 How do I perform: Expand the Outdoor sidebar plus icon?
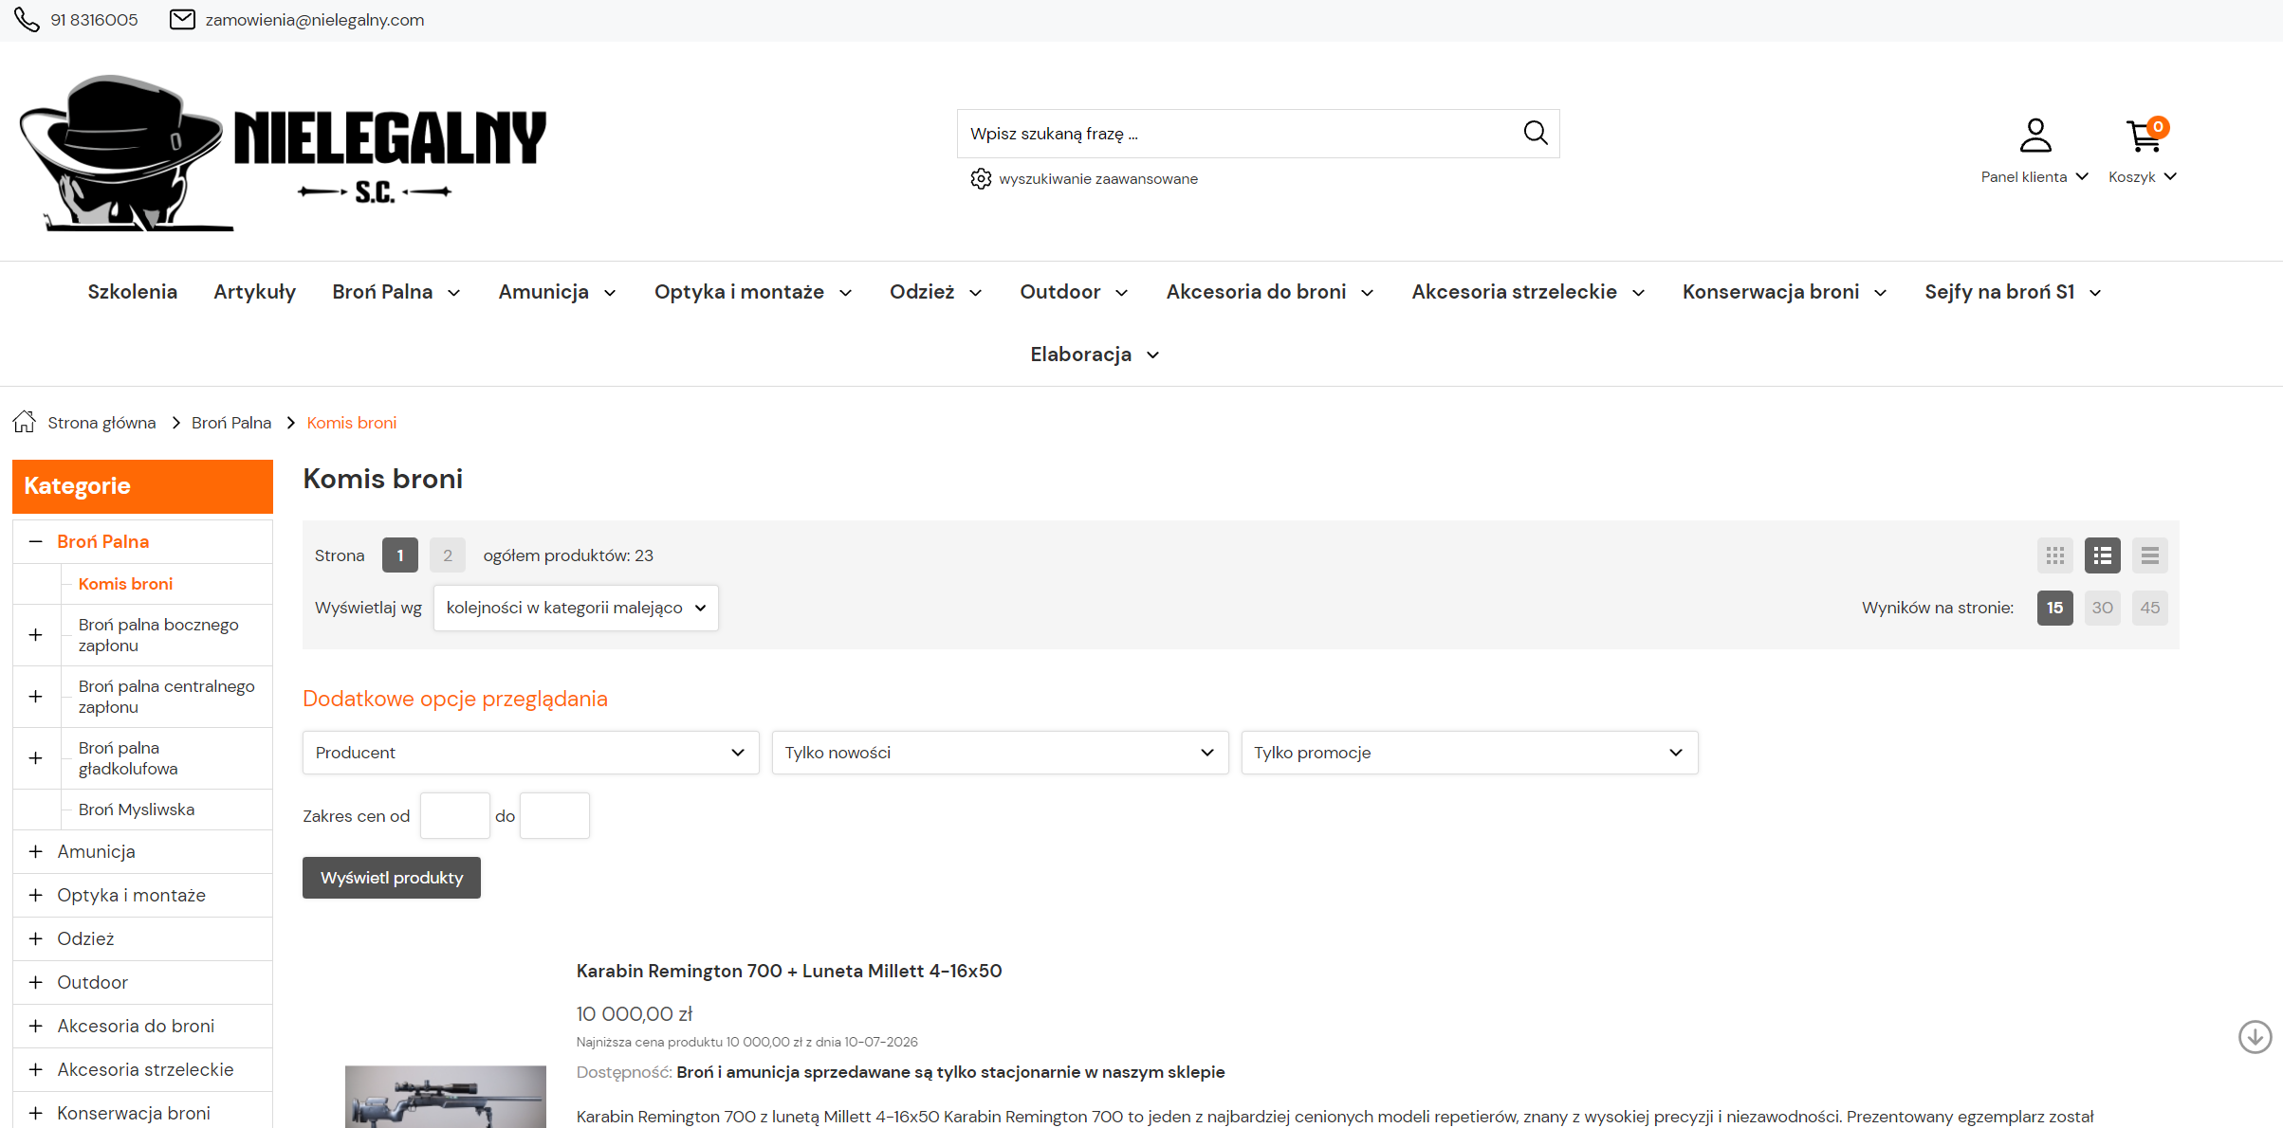(35, 982)
